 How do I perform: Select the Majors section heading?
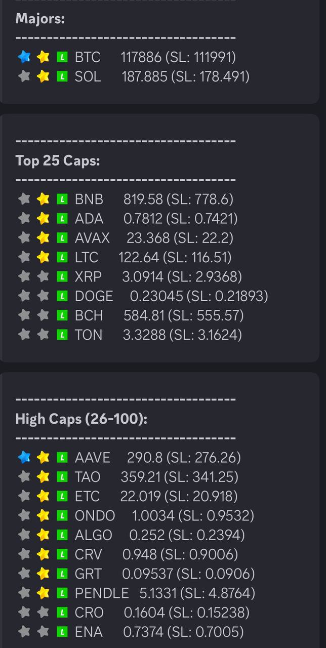(x=40, y=19)
